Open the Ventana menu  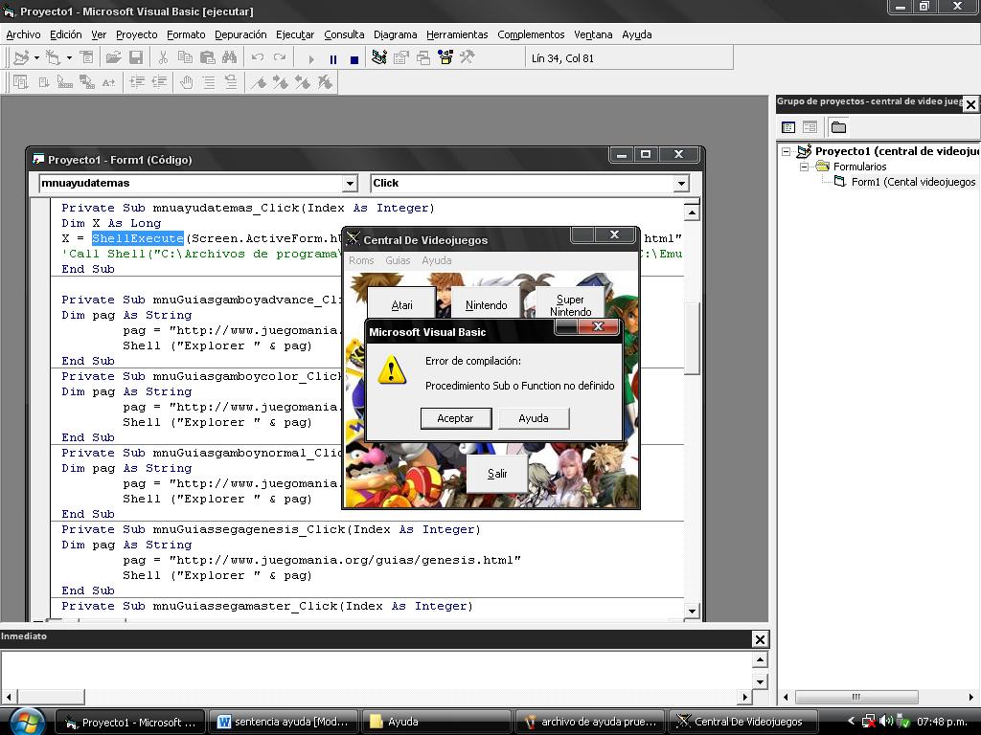click(593, 34)
